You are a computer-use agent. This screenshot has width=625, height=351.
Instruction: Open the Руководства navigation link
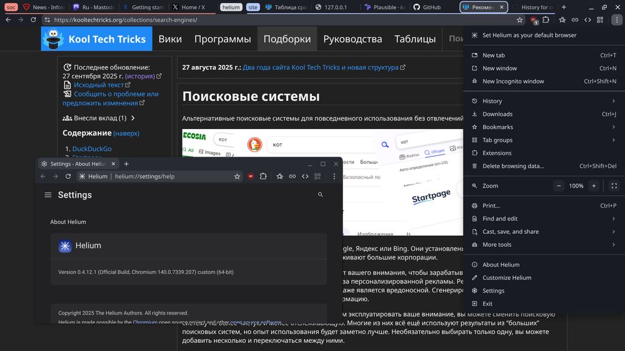(352, 39)
